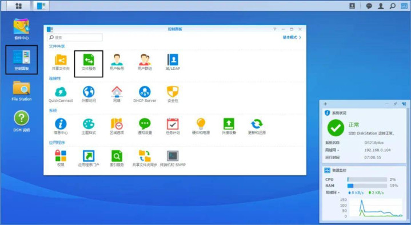The height and width of the screenshot is (225, 411).
Task: Open the notifications chat bubble icon
Action: 369,6
